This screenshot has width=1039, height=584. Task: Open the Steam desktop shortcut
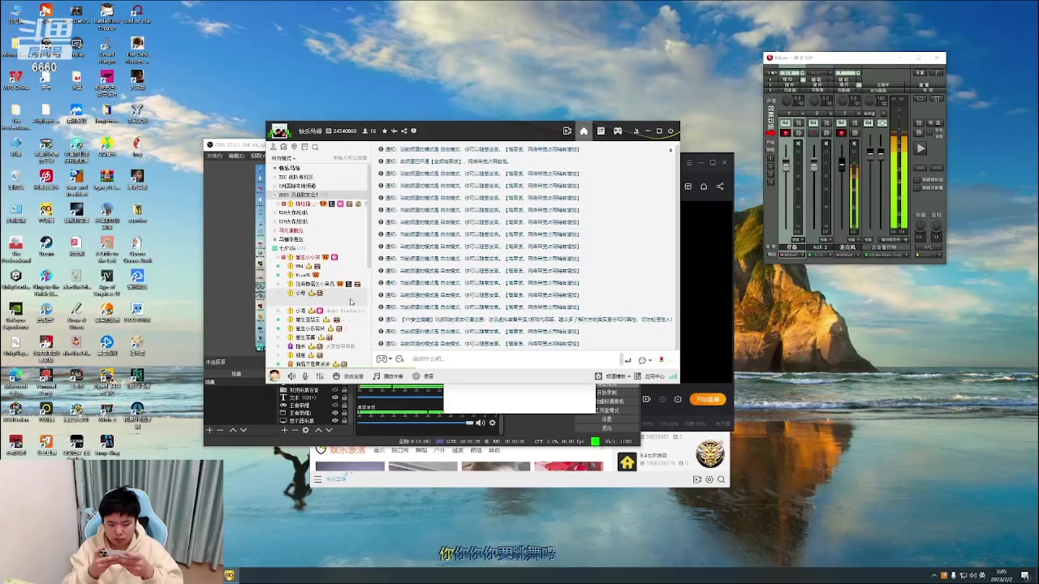coord(46,245)
